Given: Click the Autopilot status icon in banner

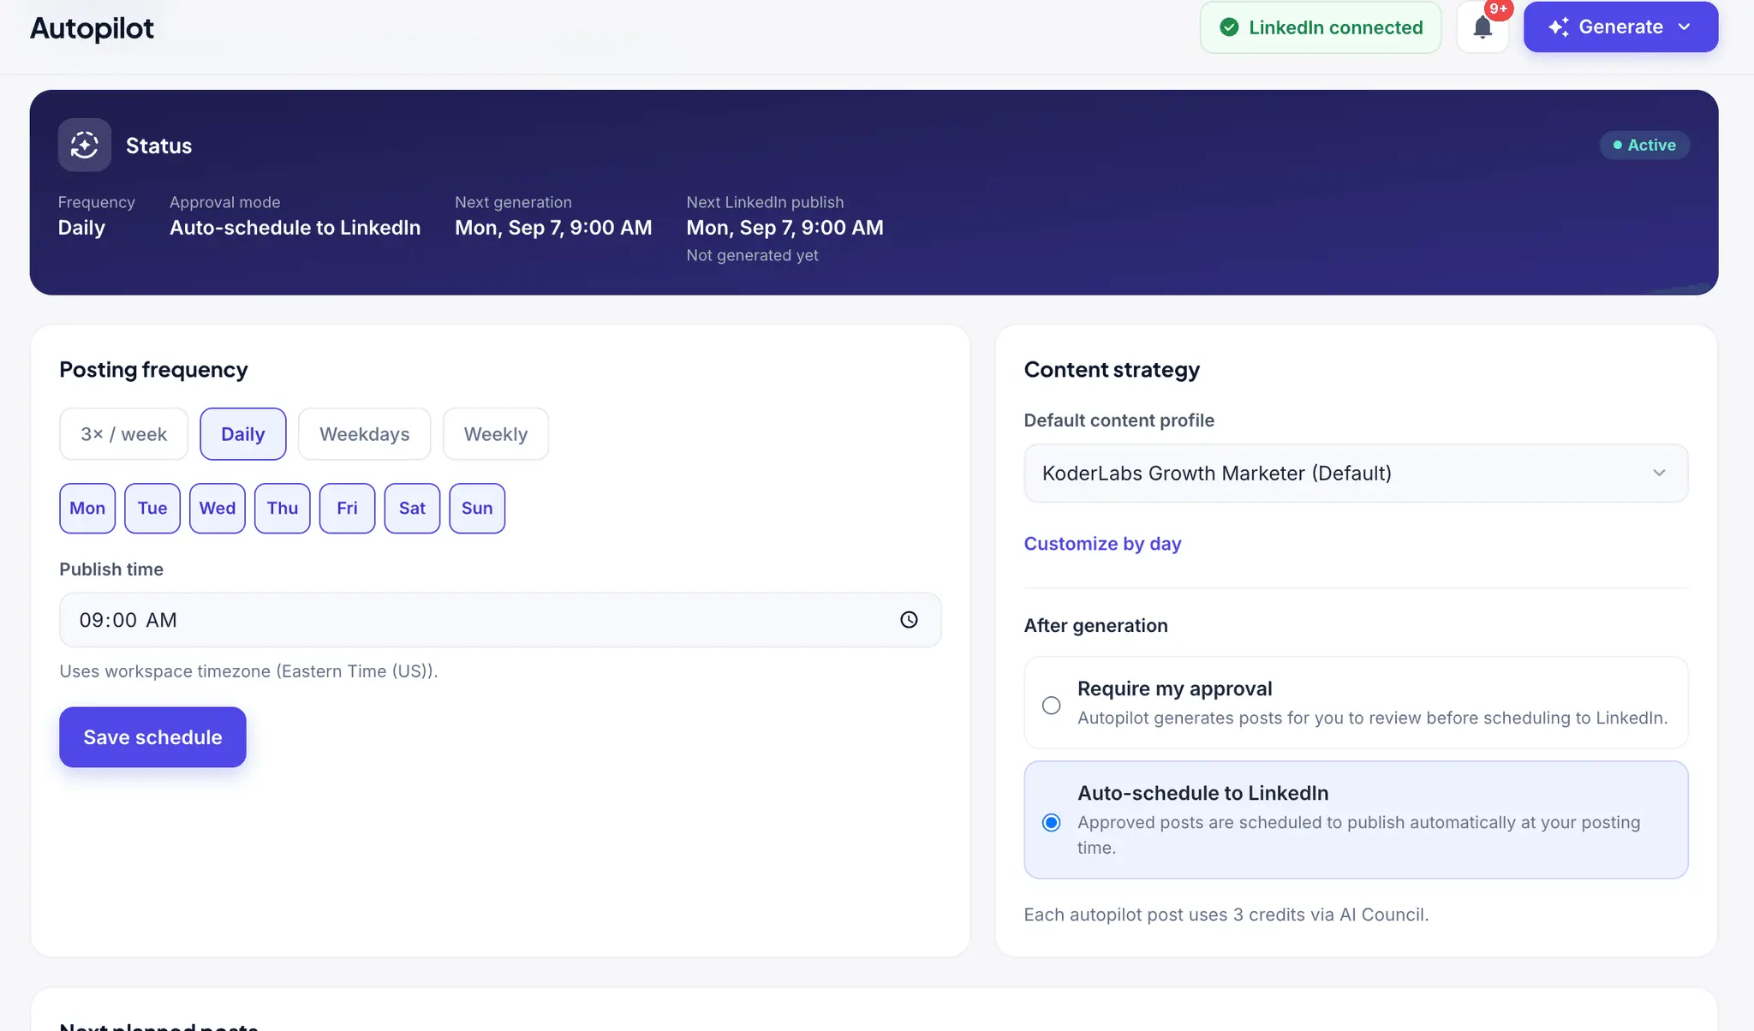Looking at the screenshot, I should click(84, 145).
